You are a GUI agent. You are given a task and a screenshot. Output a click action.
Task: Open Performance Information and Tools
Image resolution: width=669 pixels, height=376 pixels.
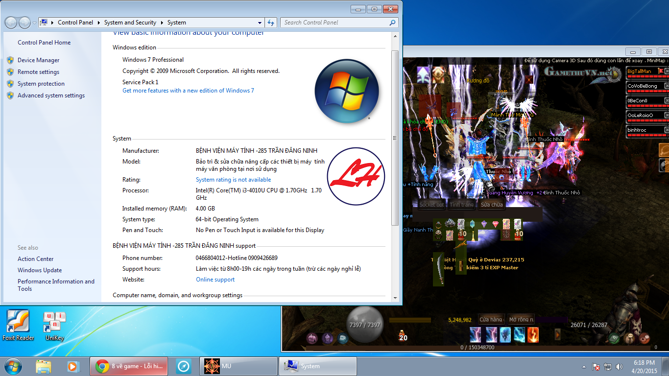click(x=56, y=285)
